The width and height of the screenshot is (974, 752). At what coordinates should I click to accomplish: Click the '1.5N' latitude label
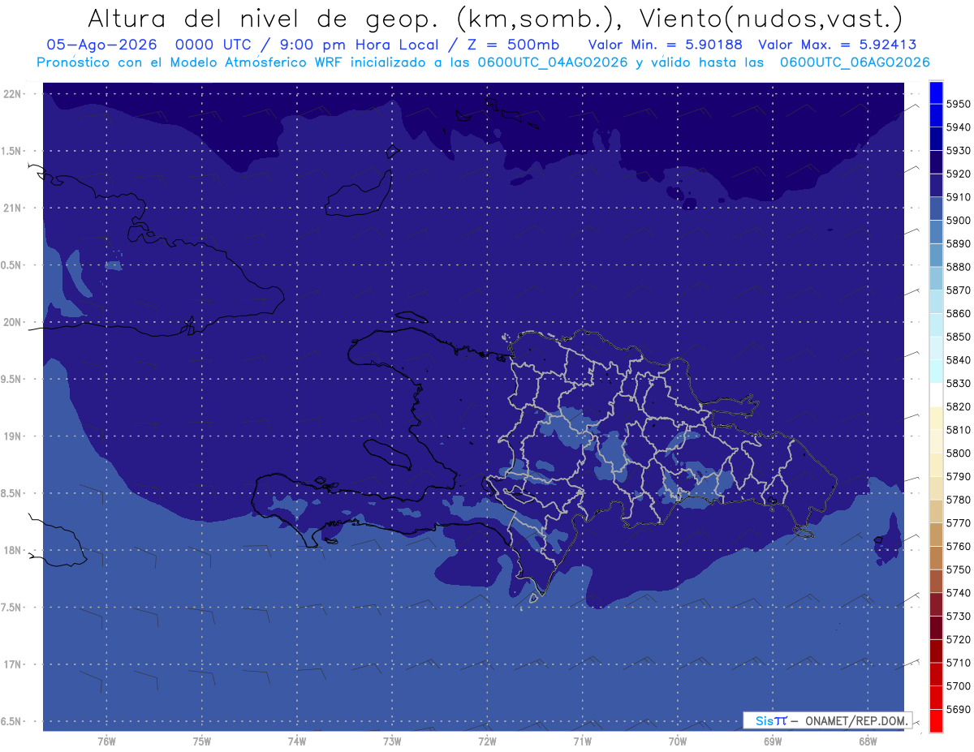(11, 151)
